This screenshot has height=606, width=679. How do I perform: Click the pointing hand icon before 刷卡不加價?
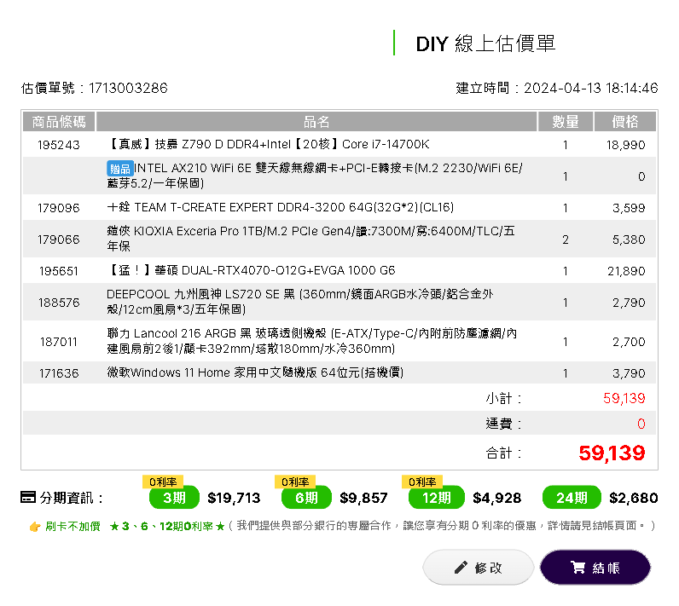click(35, 527)
